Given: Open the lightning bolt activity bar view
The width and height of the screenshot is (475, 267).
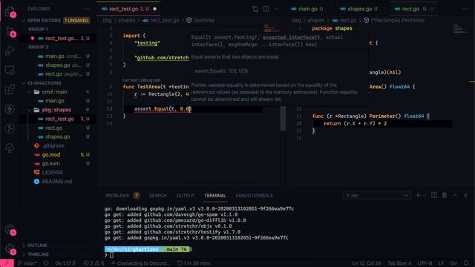Looking at the screenshot, I should pos(10,109).
